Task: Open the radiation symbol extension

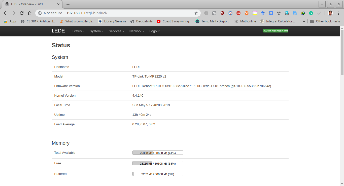Action: click(x=279, y=13)
